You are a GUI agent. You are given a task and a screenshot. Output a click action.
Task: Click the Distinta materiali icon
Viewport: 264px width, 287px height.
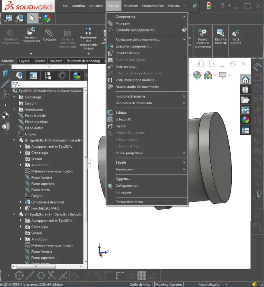click(x=220, y=33)
